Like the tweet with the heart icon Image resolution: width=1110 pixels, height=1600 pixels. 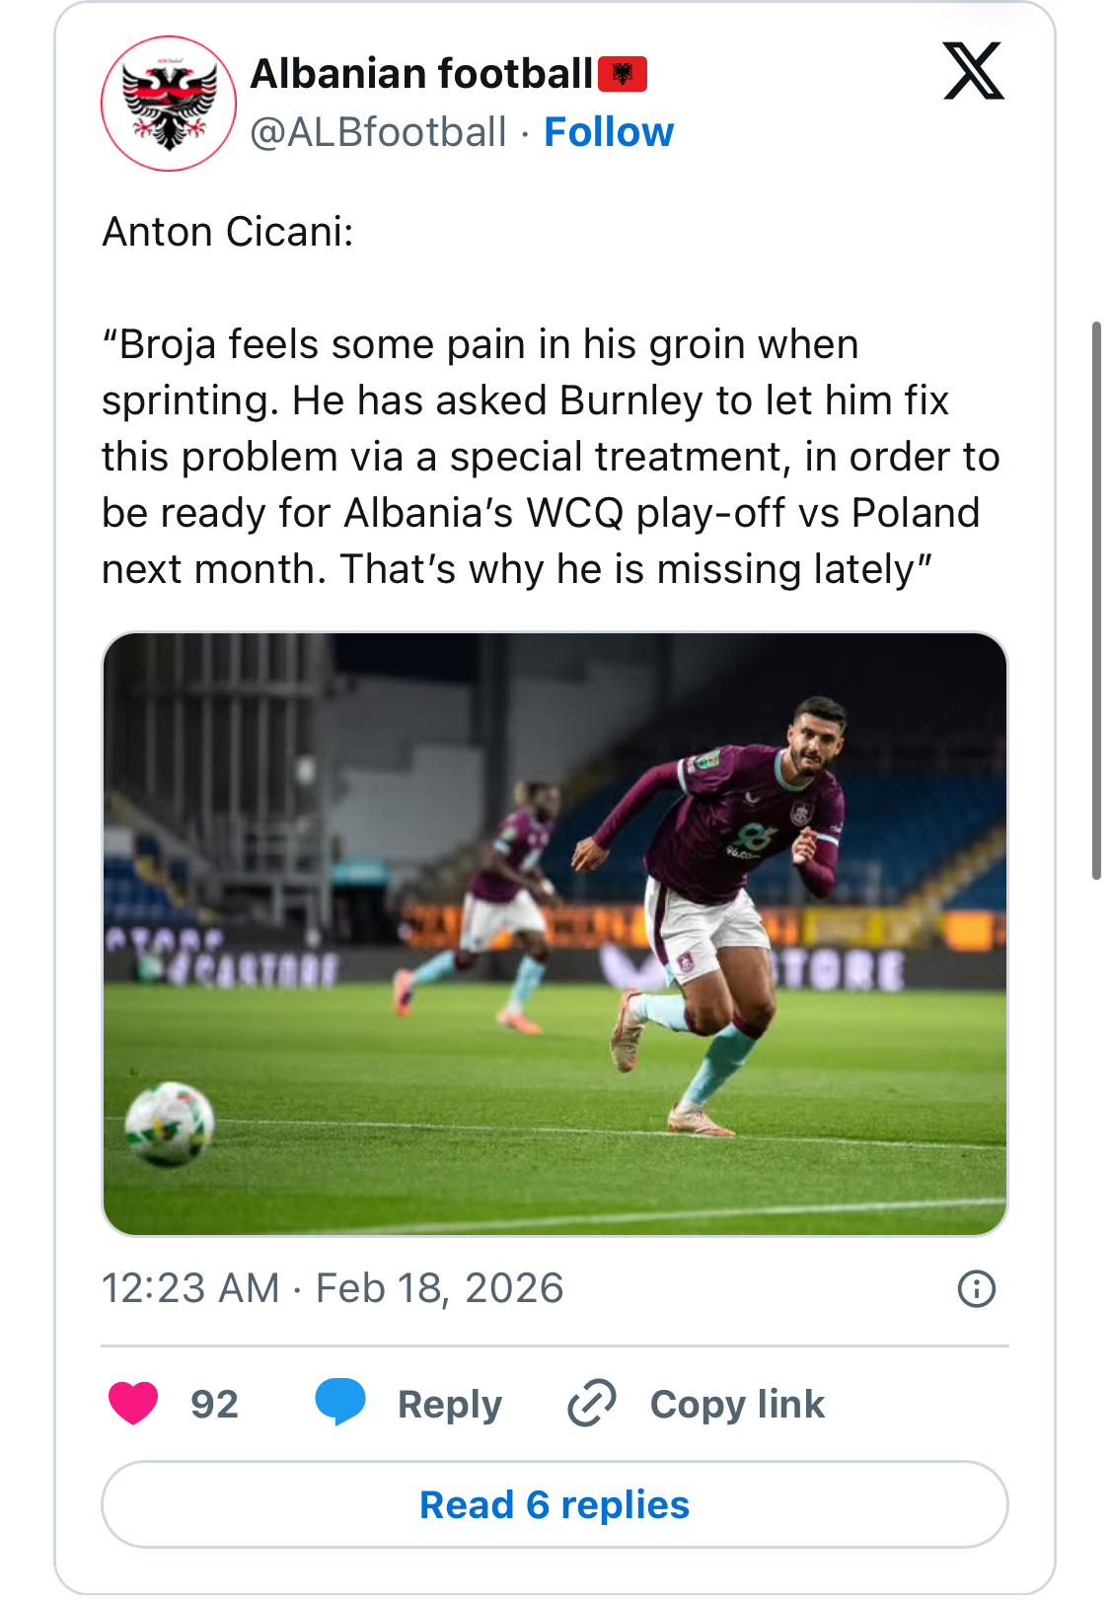(133, 1403)
